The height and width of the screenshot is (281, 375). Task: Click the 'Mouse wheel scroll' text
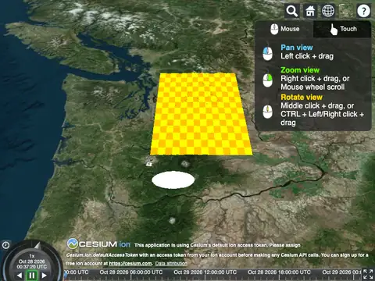(x=312, y=87)
